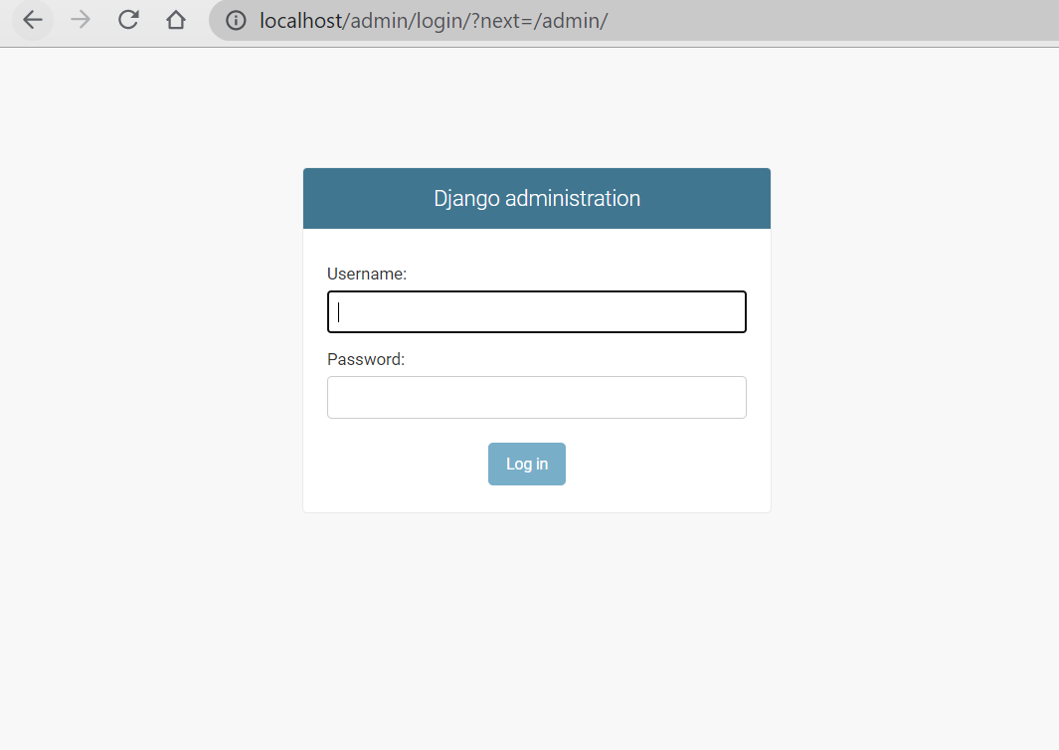Click the Password: label
1059x750 pixels.
point(366,359)
